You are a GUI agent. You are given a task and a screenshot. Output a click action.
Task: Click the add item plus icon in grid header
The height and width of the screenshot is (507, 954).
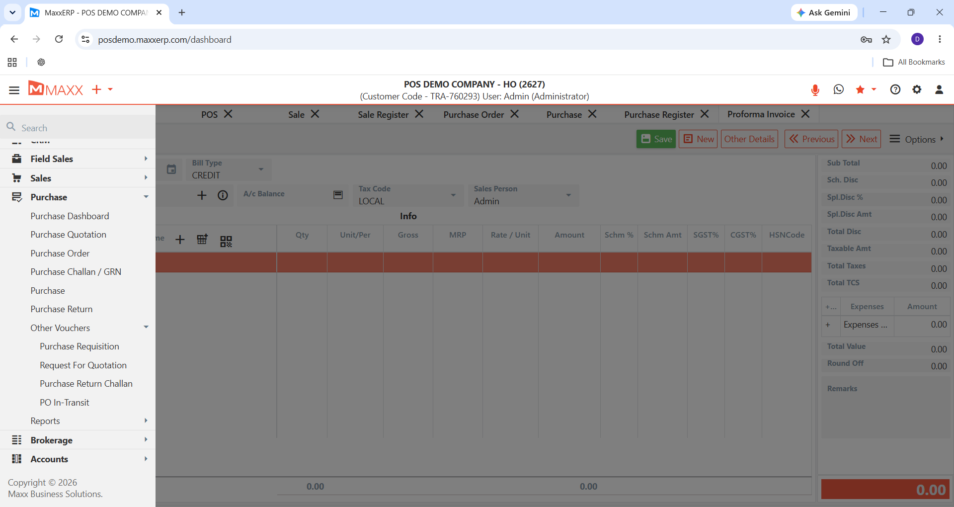180,240
